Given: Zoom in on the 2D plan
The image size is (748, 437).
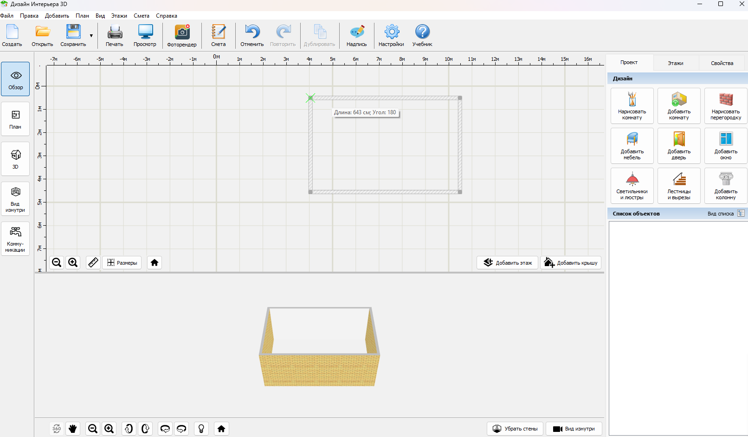Looking at the screenshot, I should pyautogui.click(x=73, y=263).
